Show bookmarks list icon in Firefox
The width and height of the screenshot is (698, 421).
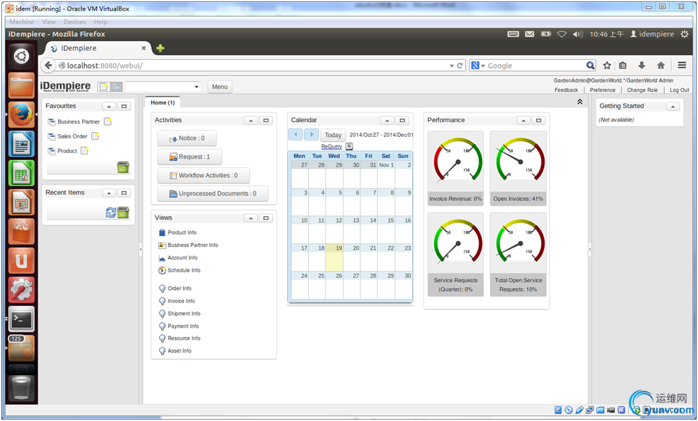623,66
